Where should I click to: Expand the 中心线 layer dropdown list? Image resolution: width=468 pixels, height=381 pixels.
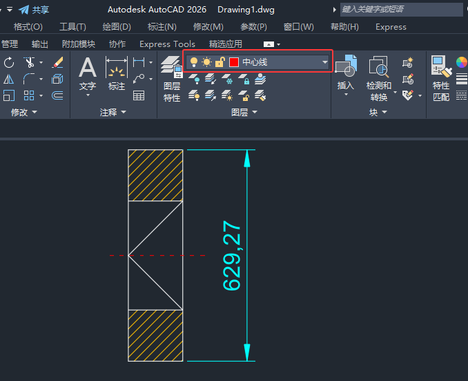(324, 62)
